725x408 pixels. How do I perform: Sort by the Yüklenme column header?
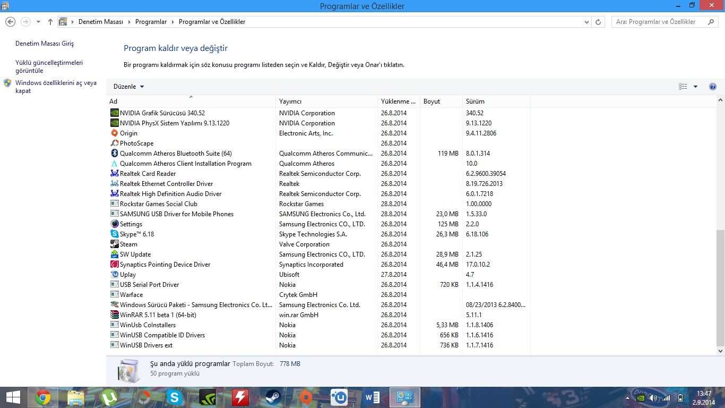coord(399,101)
